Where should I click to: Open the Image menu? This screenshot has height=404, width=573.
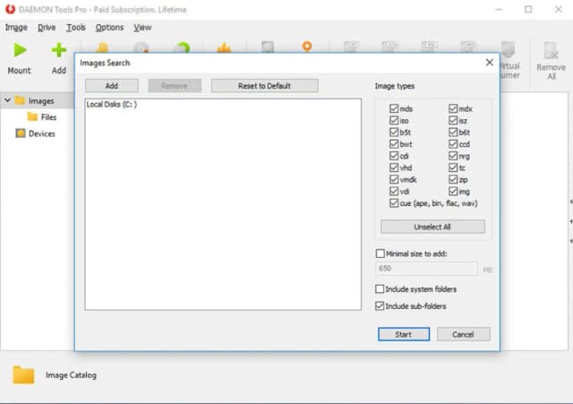point(16,28)
